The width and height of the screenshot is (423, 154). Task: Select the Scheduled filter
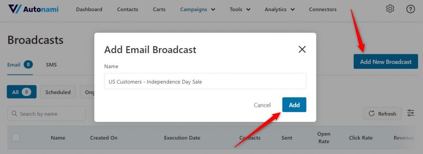pos(58,92)
